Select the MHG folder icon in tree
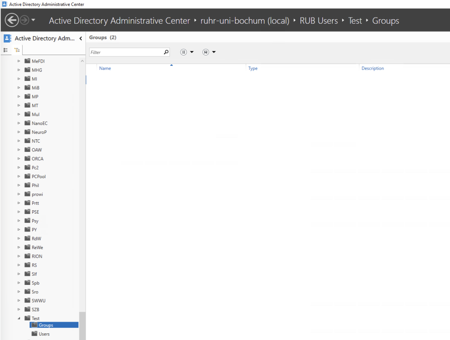 pos(27,70)
